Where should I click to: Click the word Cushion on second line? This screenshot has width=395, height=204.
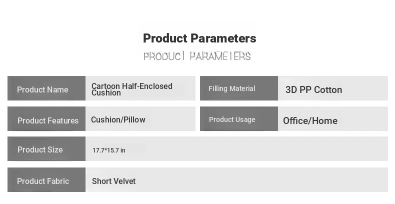point(106,93)
